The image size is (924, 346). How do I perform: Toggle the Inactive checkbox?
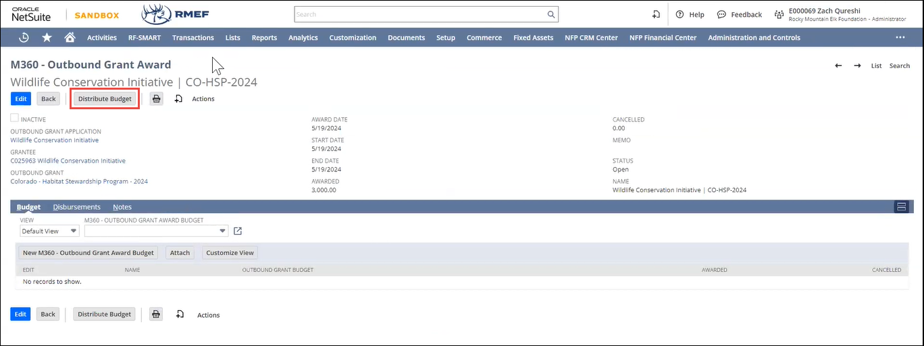tap(15, 118)
